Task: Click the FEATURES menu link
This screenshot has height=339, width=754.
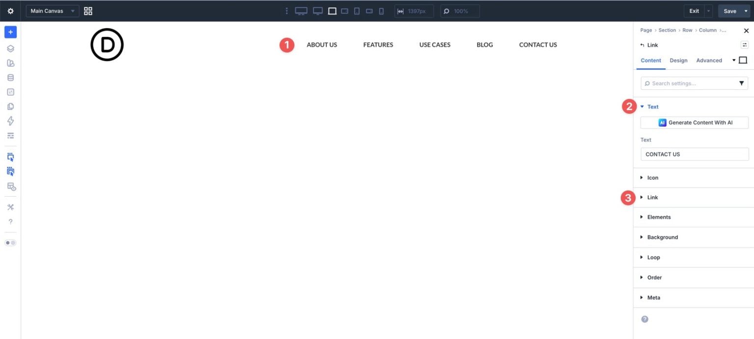Action: 378,45
